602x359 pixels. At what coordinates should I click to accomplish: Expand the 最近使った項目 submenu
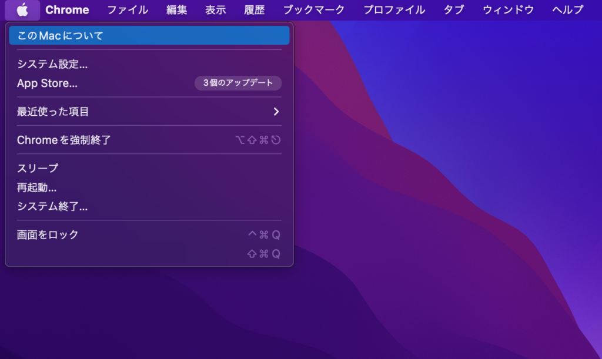click(149, 112)
